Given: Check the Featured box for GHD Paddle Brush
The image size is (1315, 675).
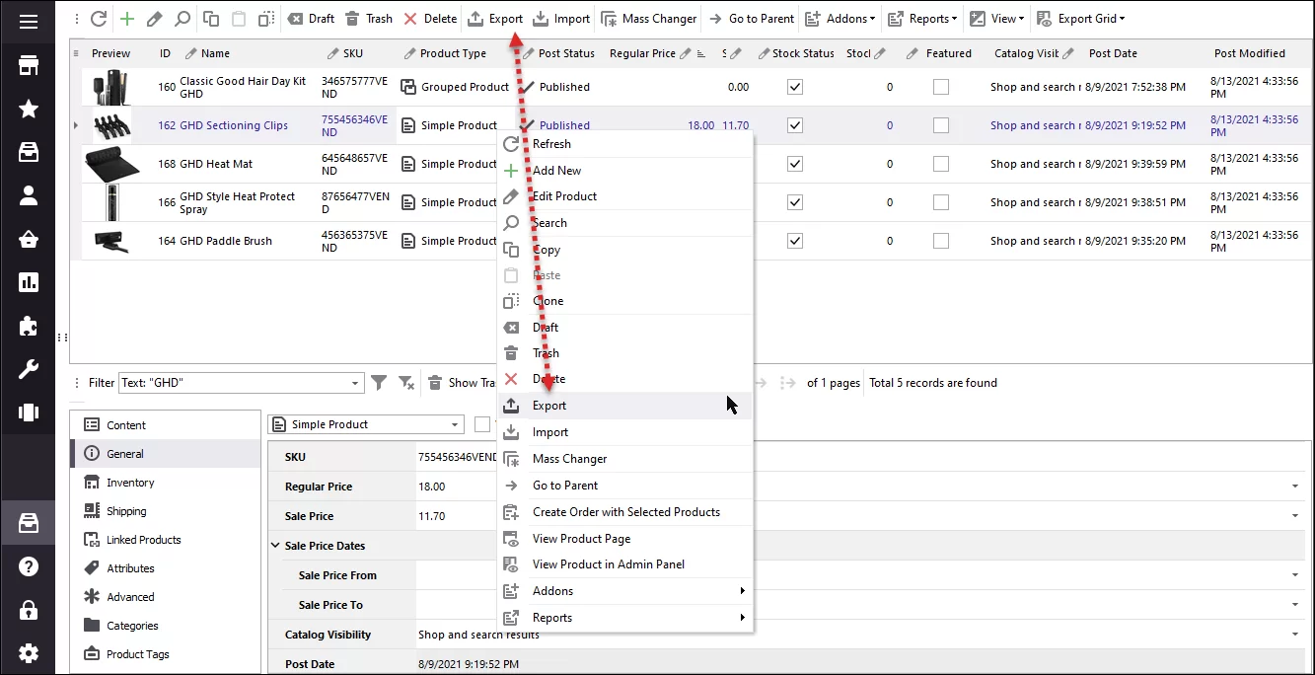Looking at the screenshot, I should point(939,240).
